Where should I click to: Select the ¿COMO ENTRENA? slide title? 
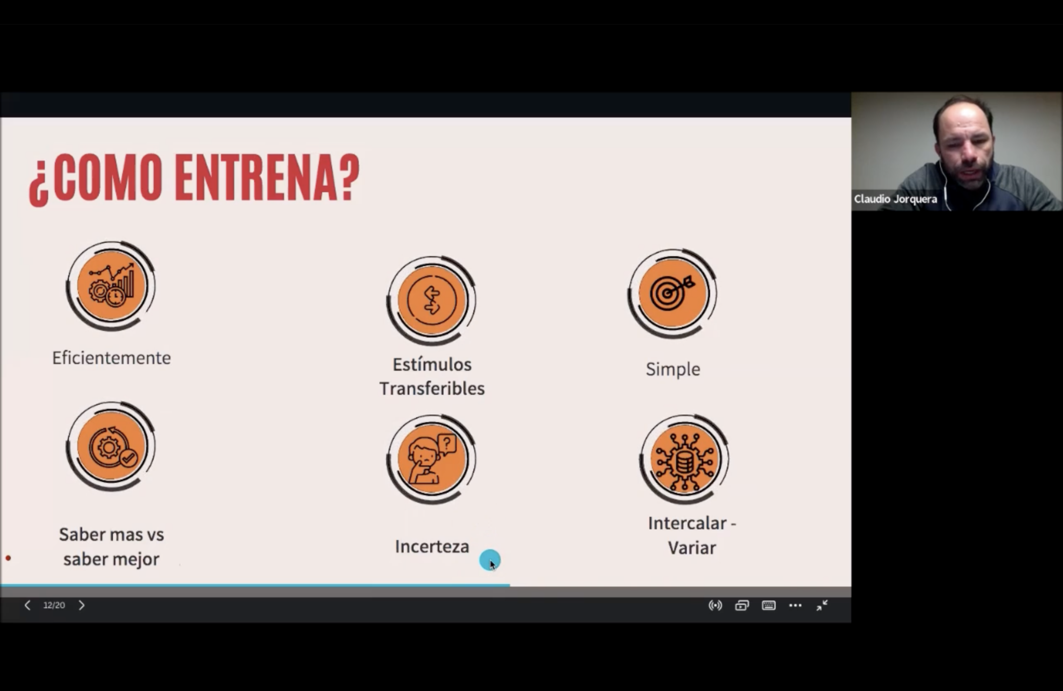194,178
